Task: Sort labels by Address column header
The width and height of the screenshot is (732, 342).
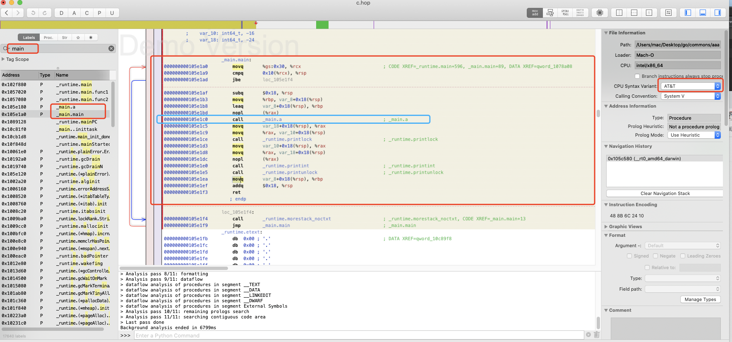Action: click(19, 75)
